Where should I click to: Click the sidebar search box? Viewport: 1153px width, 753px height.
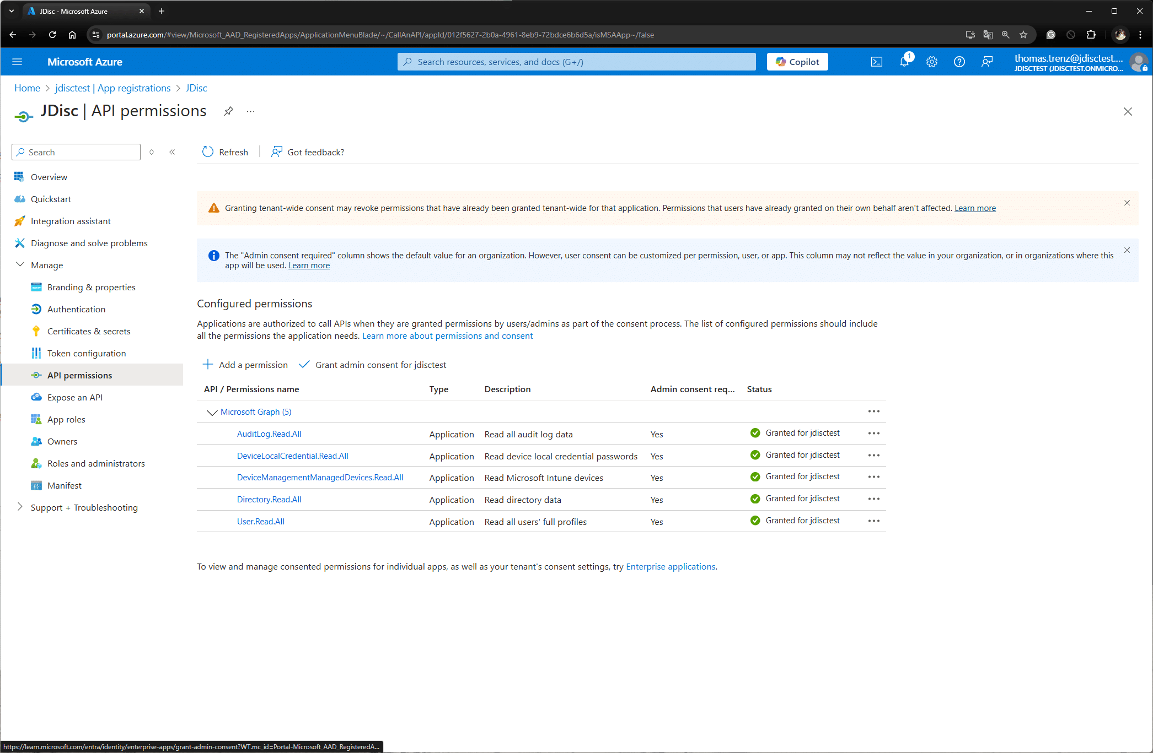click(x=76, y=152)
